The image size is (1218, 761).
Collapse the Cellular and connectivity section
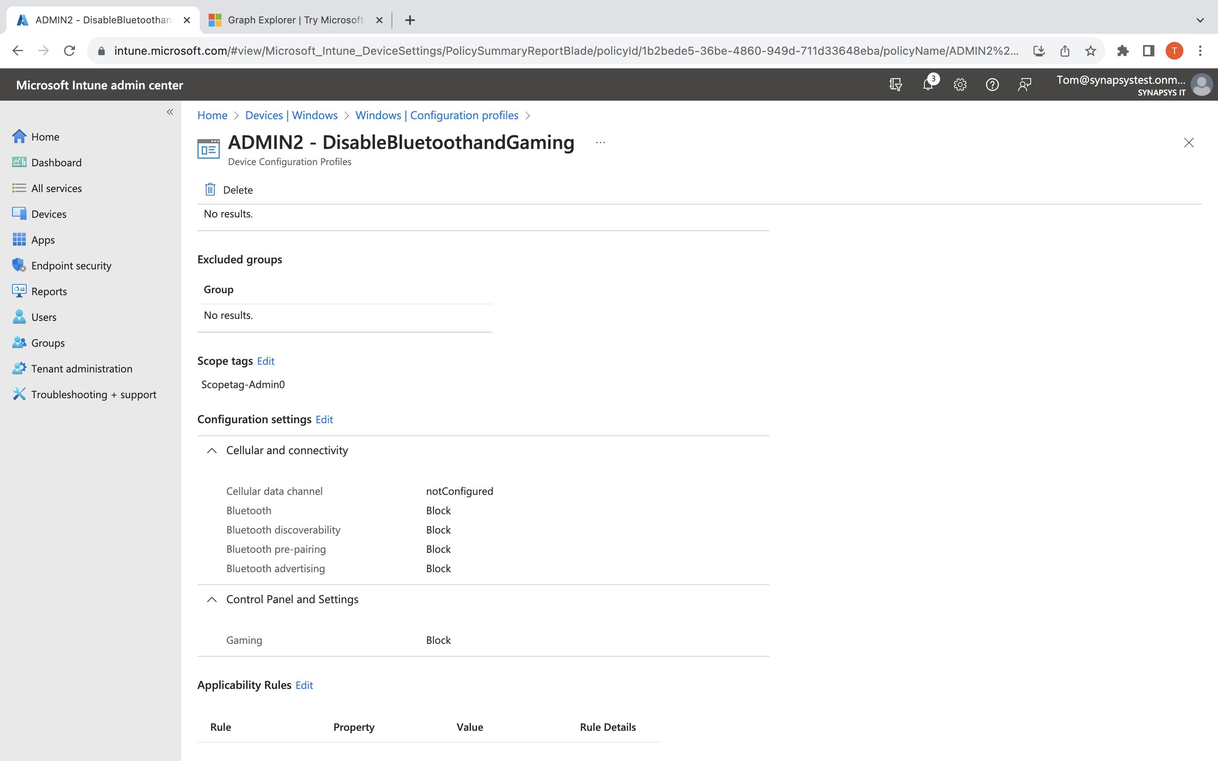[211, 451]
